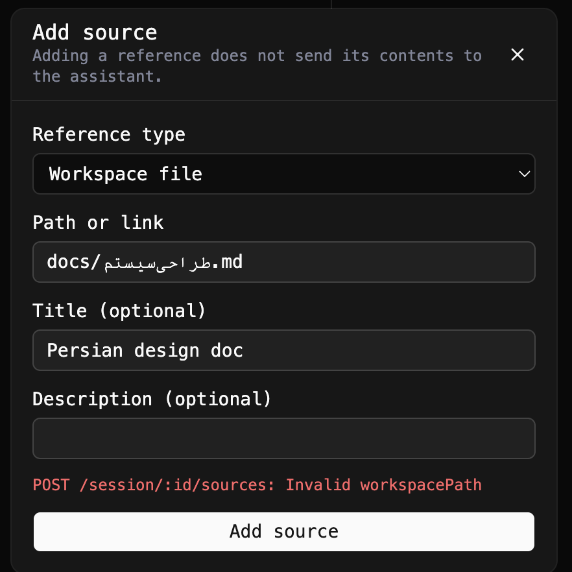Open the Reference type dropdown
Viewport: 572px width, 572px height.
(x=284, y=174)
